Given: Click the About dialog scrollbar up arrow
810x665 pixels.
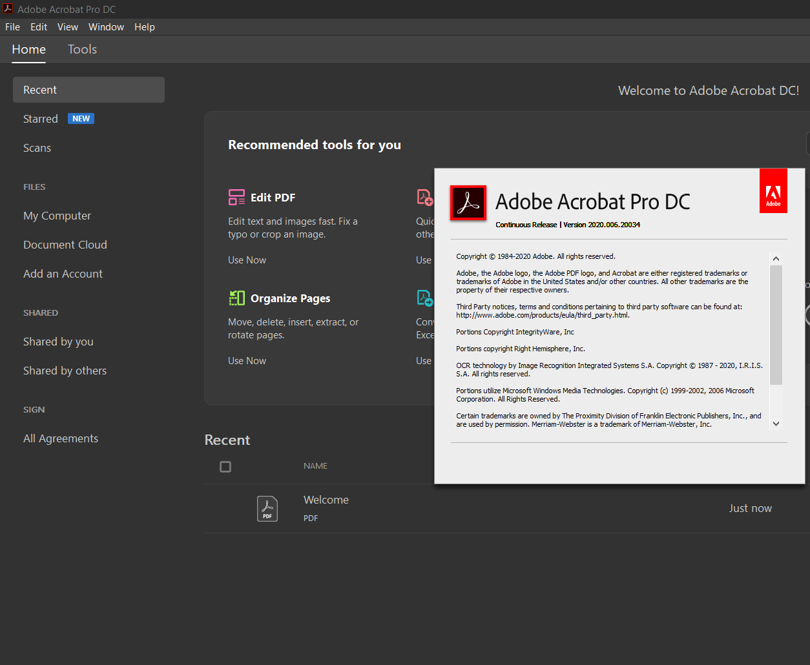Looking at the screenshot, I should point(776,258).
